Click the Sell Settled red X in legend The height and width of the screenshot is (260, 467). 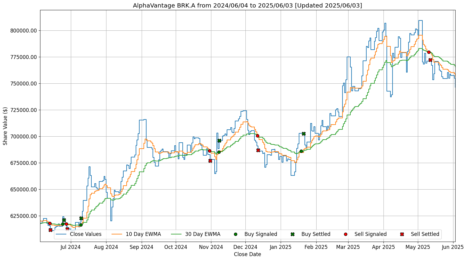(x=402, y=234)
